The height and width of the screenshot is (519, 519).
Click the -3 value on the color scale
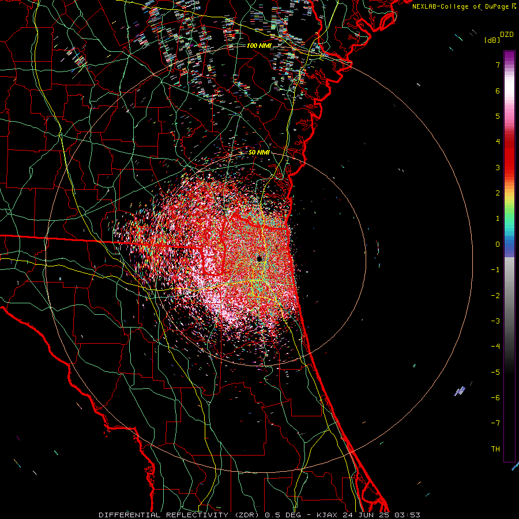pyautogui.click(x=495, y=321)
